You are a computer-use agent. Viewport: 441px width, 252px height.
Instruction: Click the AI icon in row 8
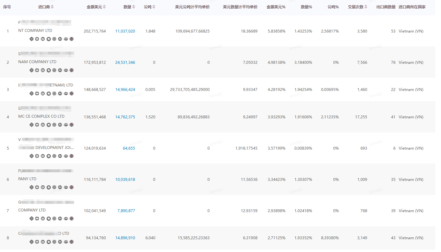[x=60, y=242]
